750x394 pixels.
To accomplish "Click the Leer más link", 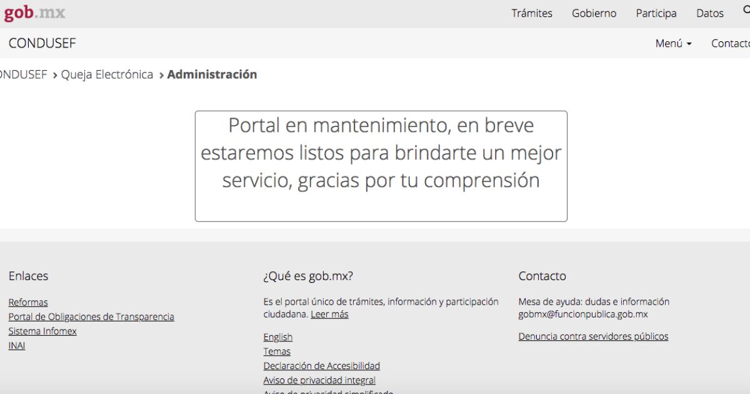I will [x=329, y=314].
